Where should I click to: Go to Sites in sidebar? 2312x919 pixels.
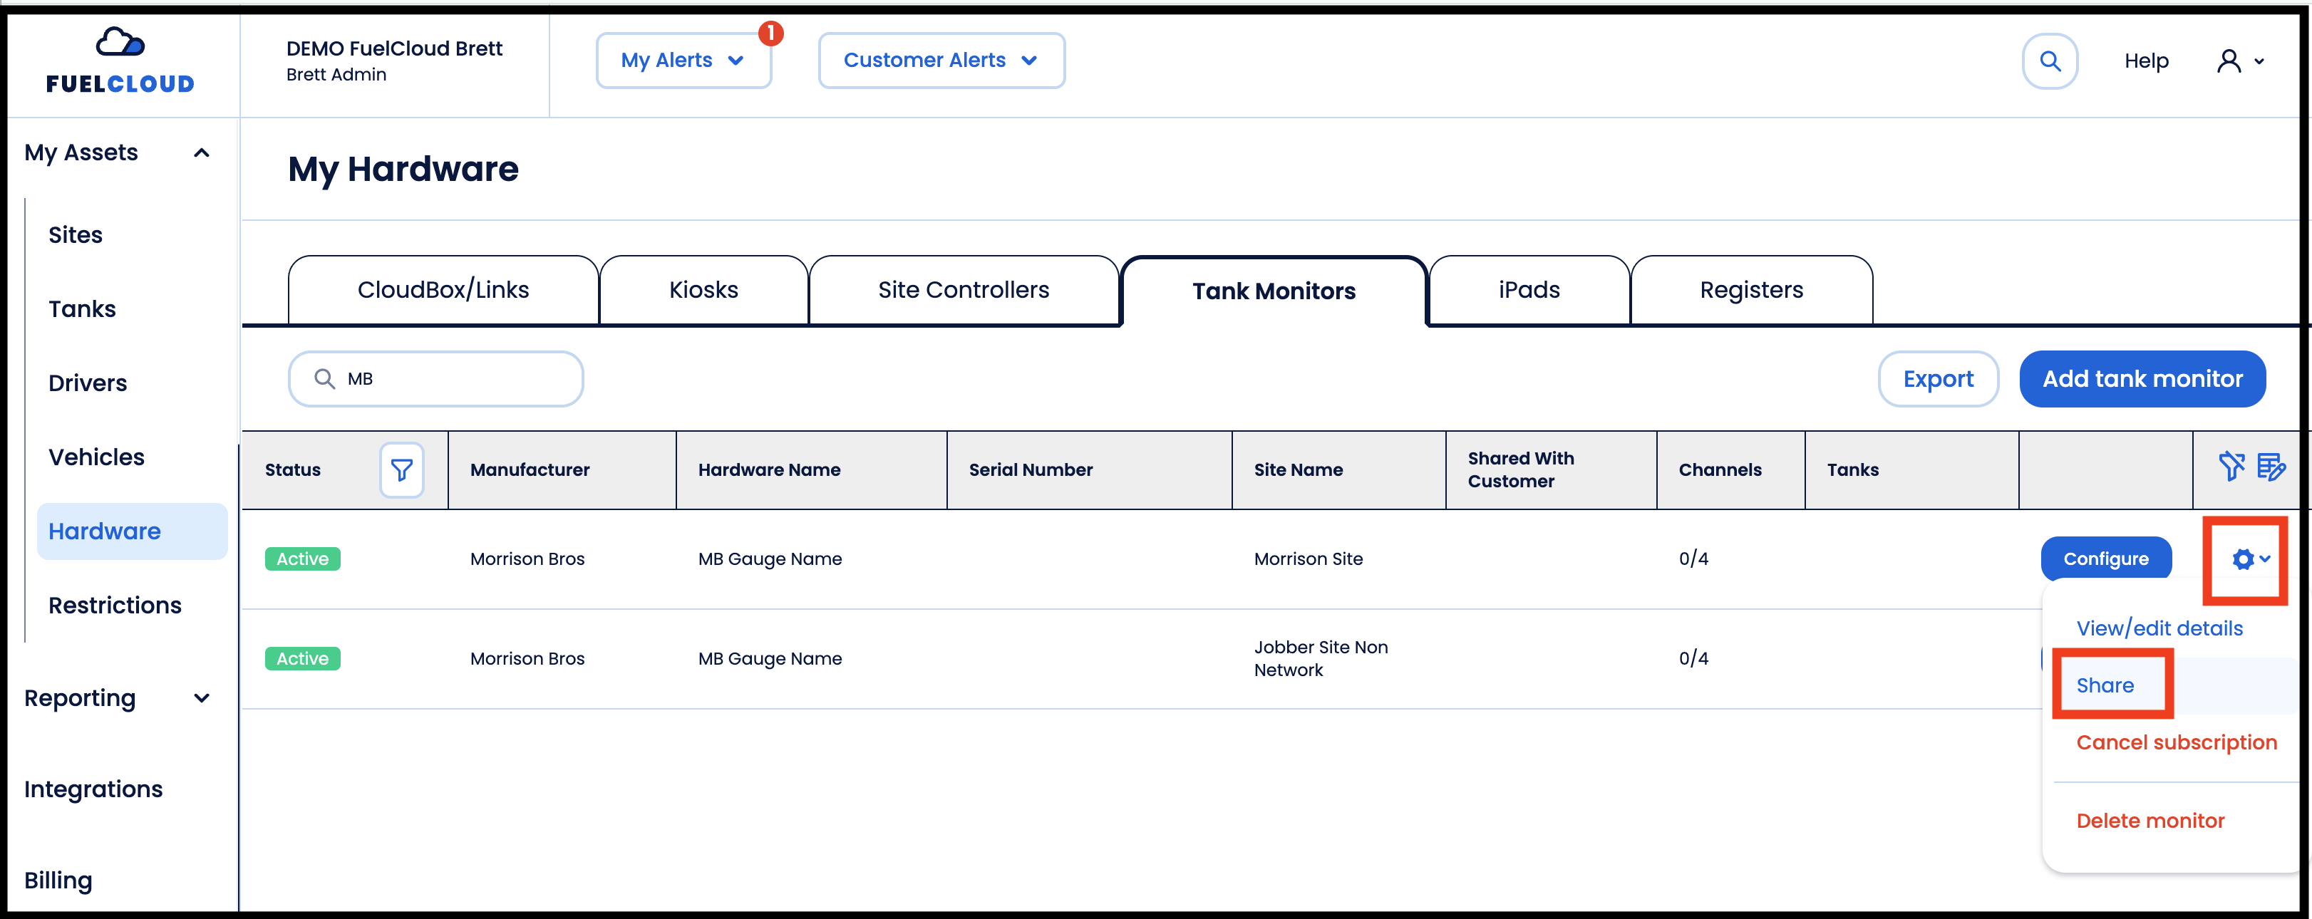[76, 235]
